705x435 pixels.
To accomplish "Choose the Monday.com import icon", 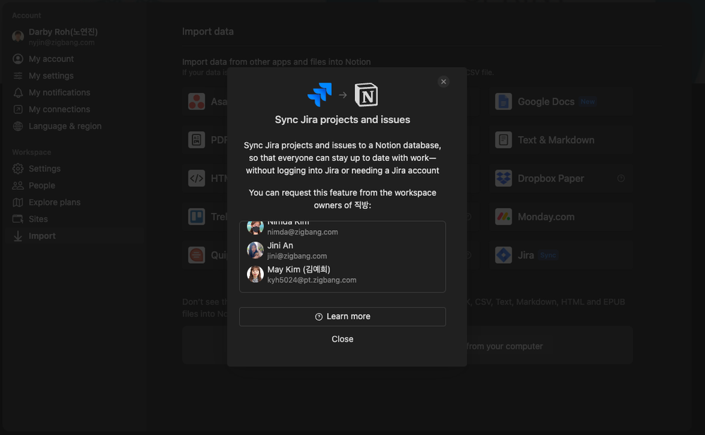I will [504, 217].
